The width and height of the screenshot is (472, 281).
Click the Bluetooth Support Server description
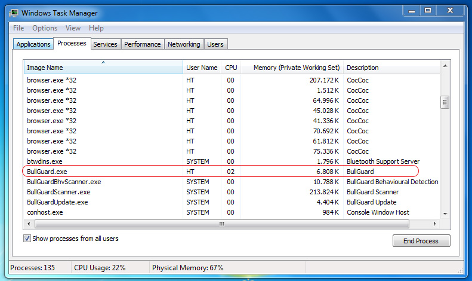[x=383, y=161]
